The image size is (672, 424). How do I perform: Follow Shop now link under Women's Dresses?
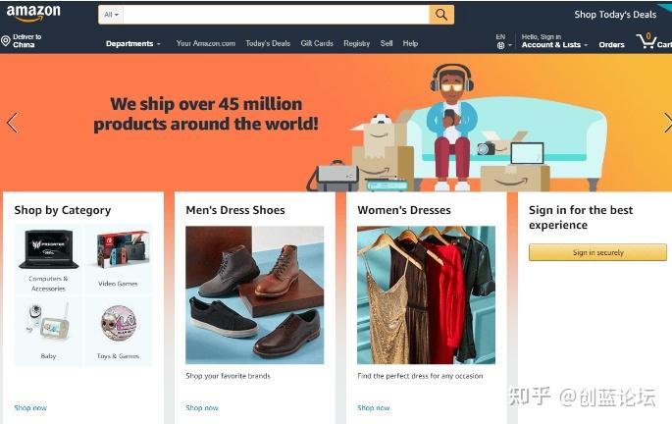click(x=374, y=407)
